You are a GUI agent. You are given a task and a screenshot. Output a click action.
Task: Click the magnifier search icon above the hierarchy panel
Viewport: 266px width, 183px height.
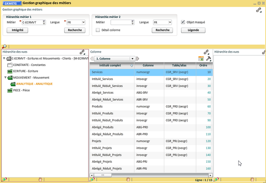(x=4, y=46)
